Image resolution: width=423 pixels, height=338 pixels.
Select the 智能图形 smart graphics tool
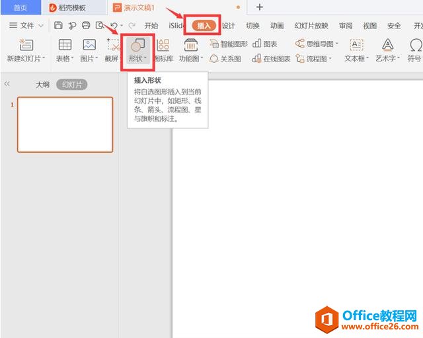point(229,44)
